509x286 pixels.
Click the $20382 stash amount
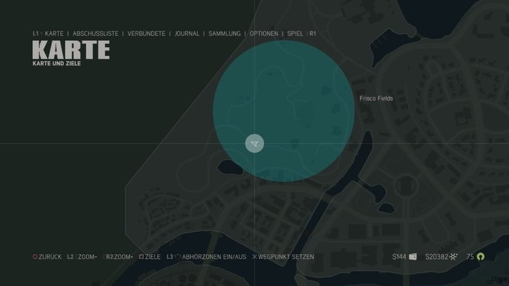437,257
